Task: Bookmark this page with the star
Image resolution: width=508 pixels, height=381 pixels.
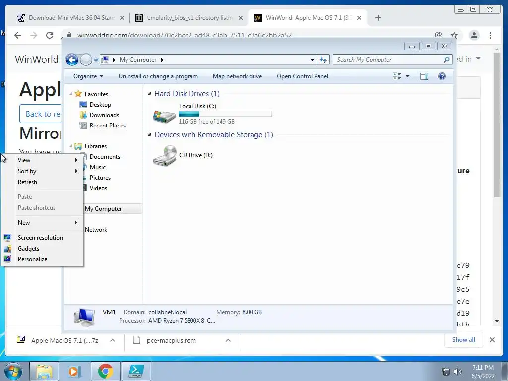Action: pyautogui.click(x=454, y=35)
